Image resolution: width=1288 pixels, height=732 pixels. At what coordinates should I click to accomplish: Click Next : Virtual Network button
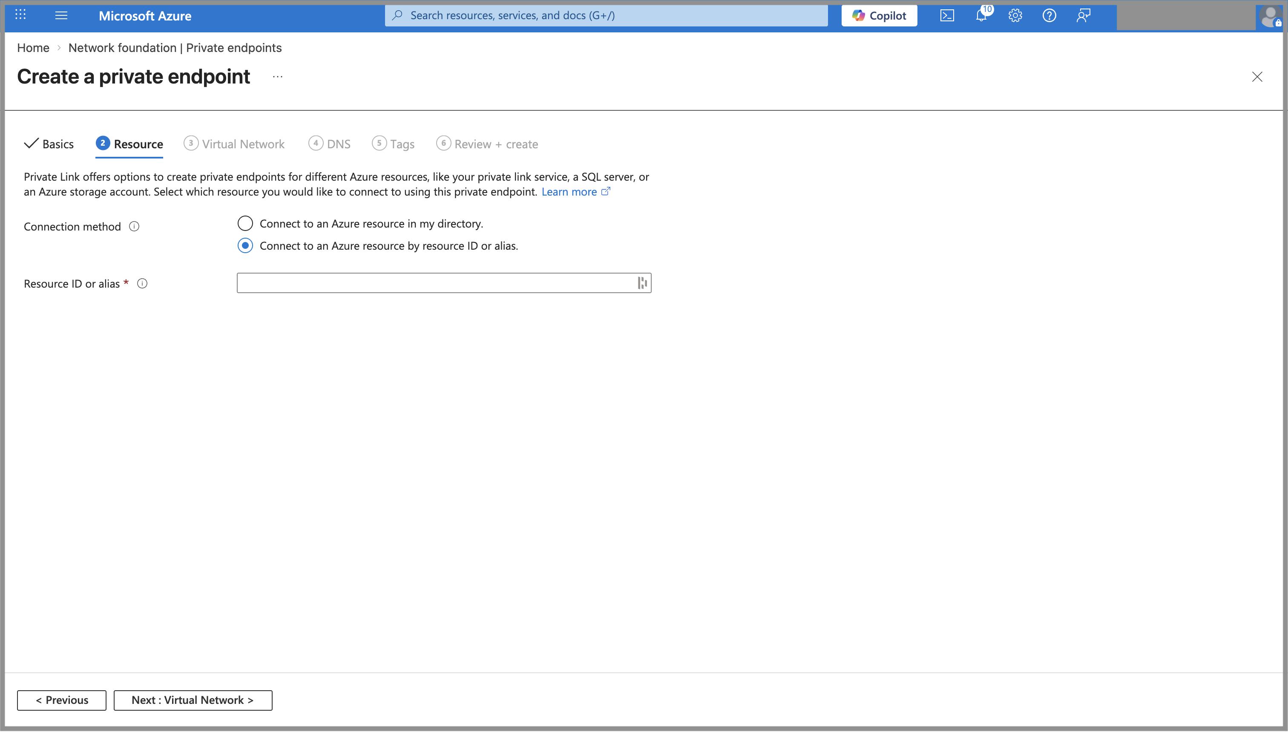193,700
